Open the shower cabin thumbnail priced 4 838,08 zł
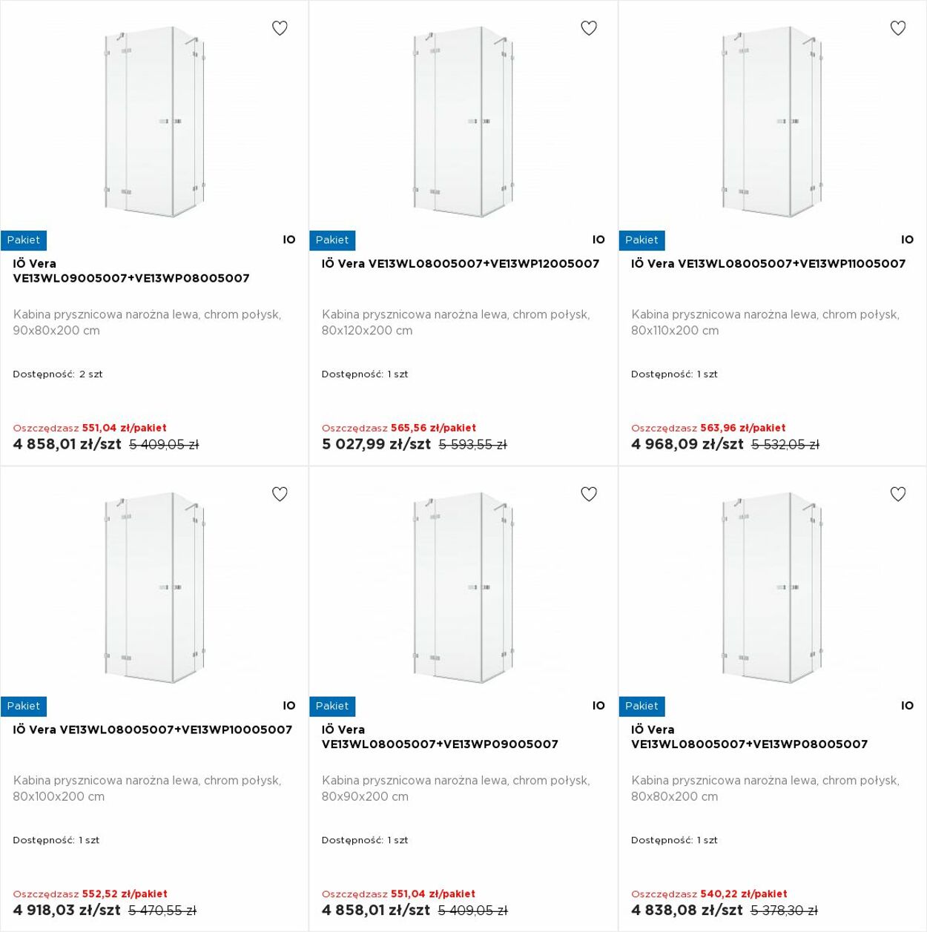This screenshot has height=932, width=927. pyautogui.click(x=773, y=588)
